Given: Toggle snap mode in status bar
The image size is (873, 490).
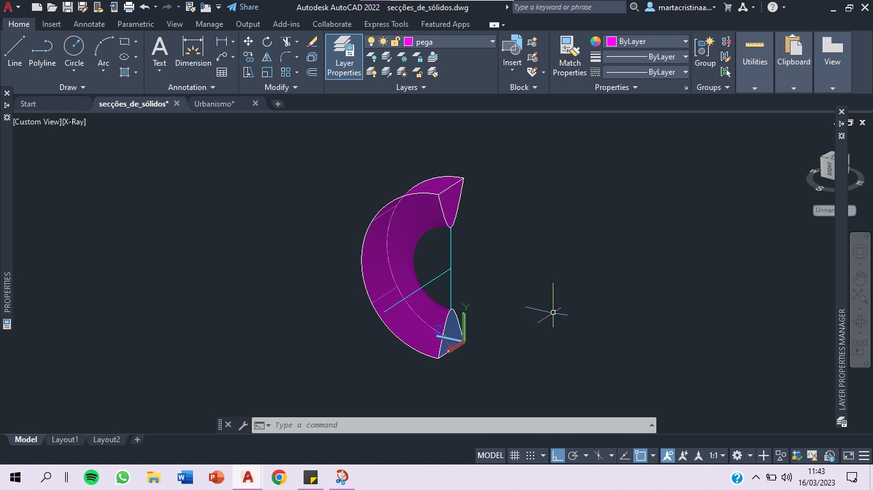Looking at the screenshot, I should [x=530, y=456].
